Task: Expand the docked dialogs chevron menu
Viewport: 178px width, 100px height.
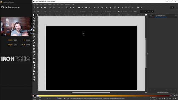Action: (176, 16)
